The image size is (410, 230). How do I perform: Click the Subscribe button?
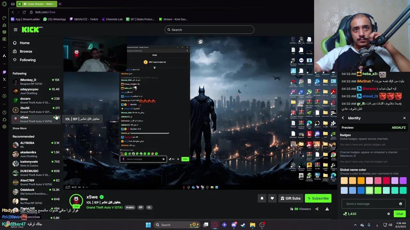pos(318,198)
